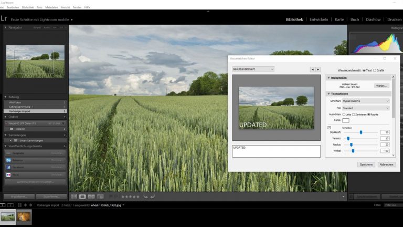Collapse the Textoptionen section
Screen dimensions: 403x227
point(328,94)
